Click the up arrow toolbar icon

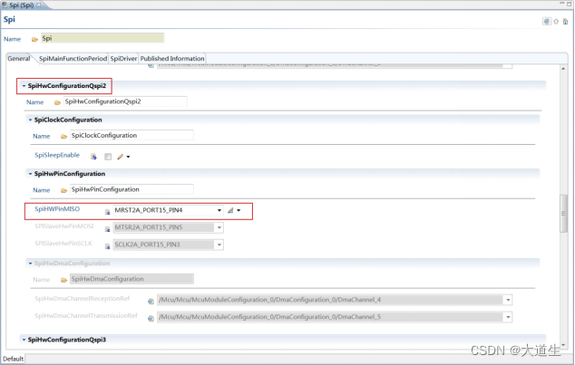556,22
